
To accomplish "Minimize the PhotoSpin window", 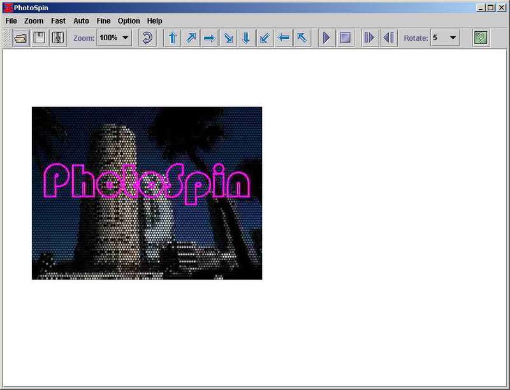I will tap(481, 8).
